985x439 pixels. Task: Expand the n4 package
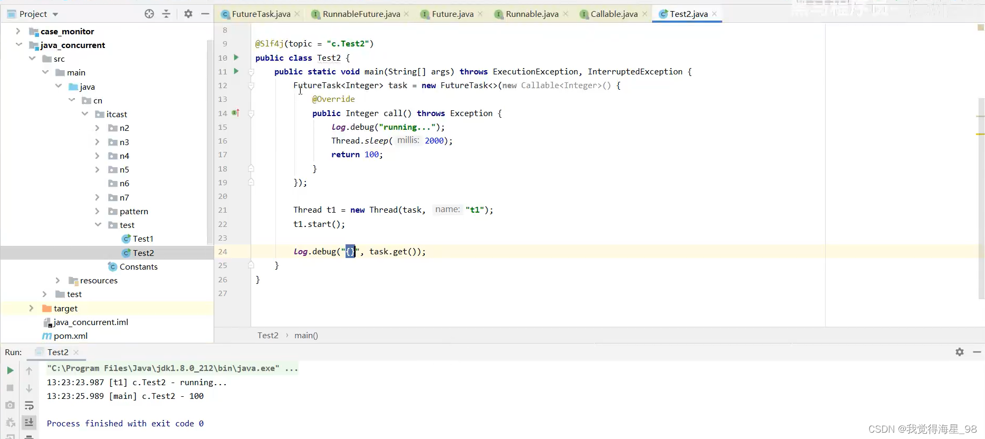coord(97,156)
